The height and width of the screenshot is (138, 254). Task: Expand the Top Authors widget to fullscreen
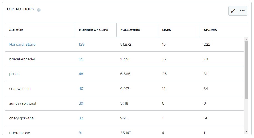pyautogui.click(x=233, y=11)
